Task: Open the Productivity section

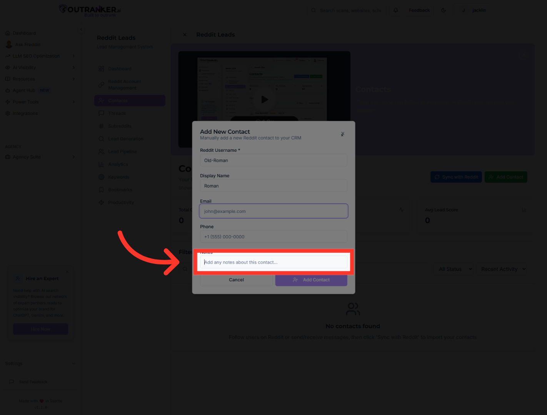Action: click(x=130, y=203)
